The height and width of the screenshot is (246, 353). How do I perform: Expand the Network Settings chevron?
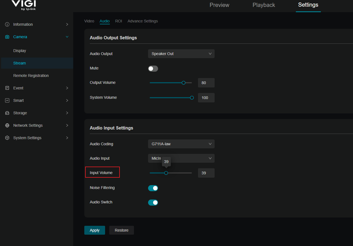pyautogui.click(x=67, y=125)
